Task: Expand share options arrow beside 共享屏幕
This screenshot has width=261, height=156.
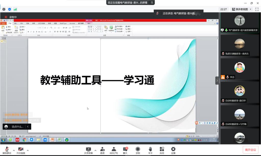Action: (95, 150)
